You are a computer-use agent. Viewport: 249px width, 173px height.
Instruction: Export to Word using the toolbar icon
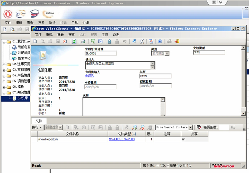point(100,42)
